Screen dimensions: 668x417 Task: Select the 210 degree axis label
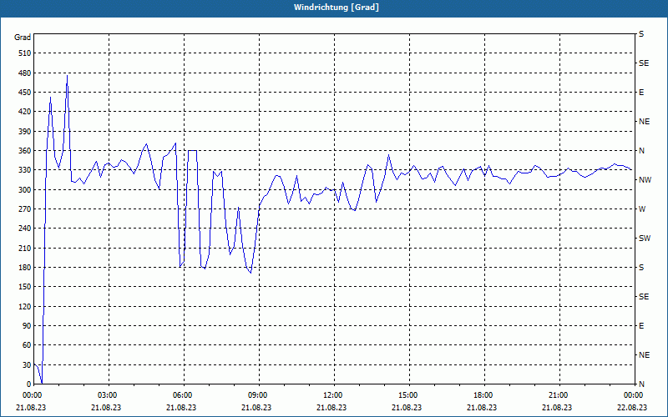pyautogui.click(x=25, y=248)
